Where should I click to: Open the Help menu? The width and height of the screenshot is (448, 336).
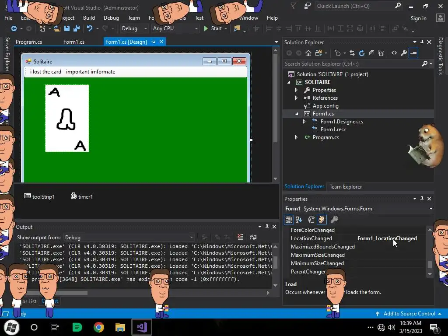(272, 17)
